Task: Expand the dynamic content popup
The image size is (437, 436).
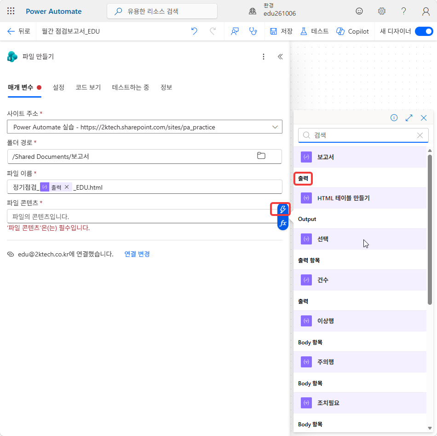Action: pyautogui.click(x=409, y=118)
